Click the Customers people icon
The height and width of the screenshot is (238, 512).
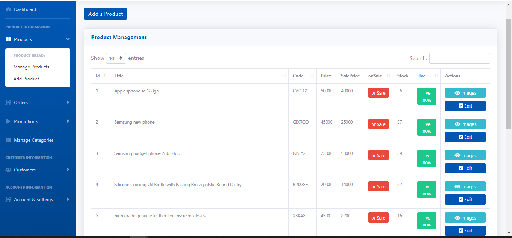pos(8,170)
